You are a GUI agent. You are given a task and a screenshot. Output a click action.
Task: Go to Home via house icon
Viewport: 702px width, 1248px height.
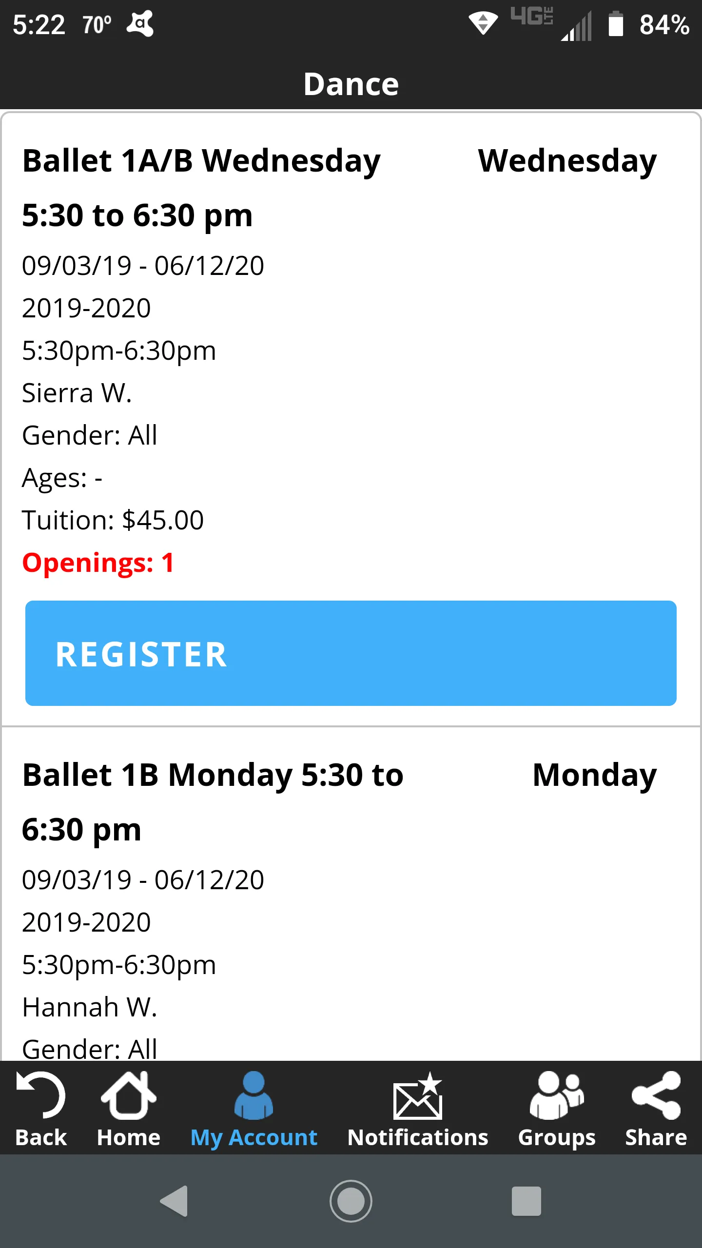[x=128, y=1095]
